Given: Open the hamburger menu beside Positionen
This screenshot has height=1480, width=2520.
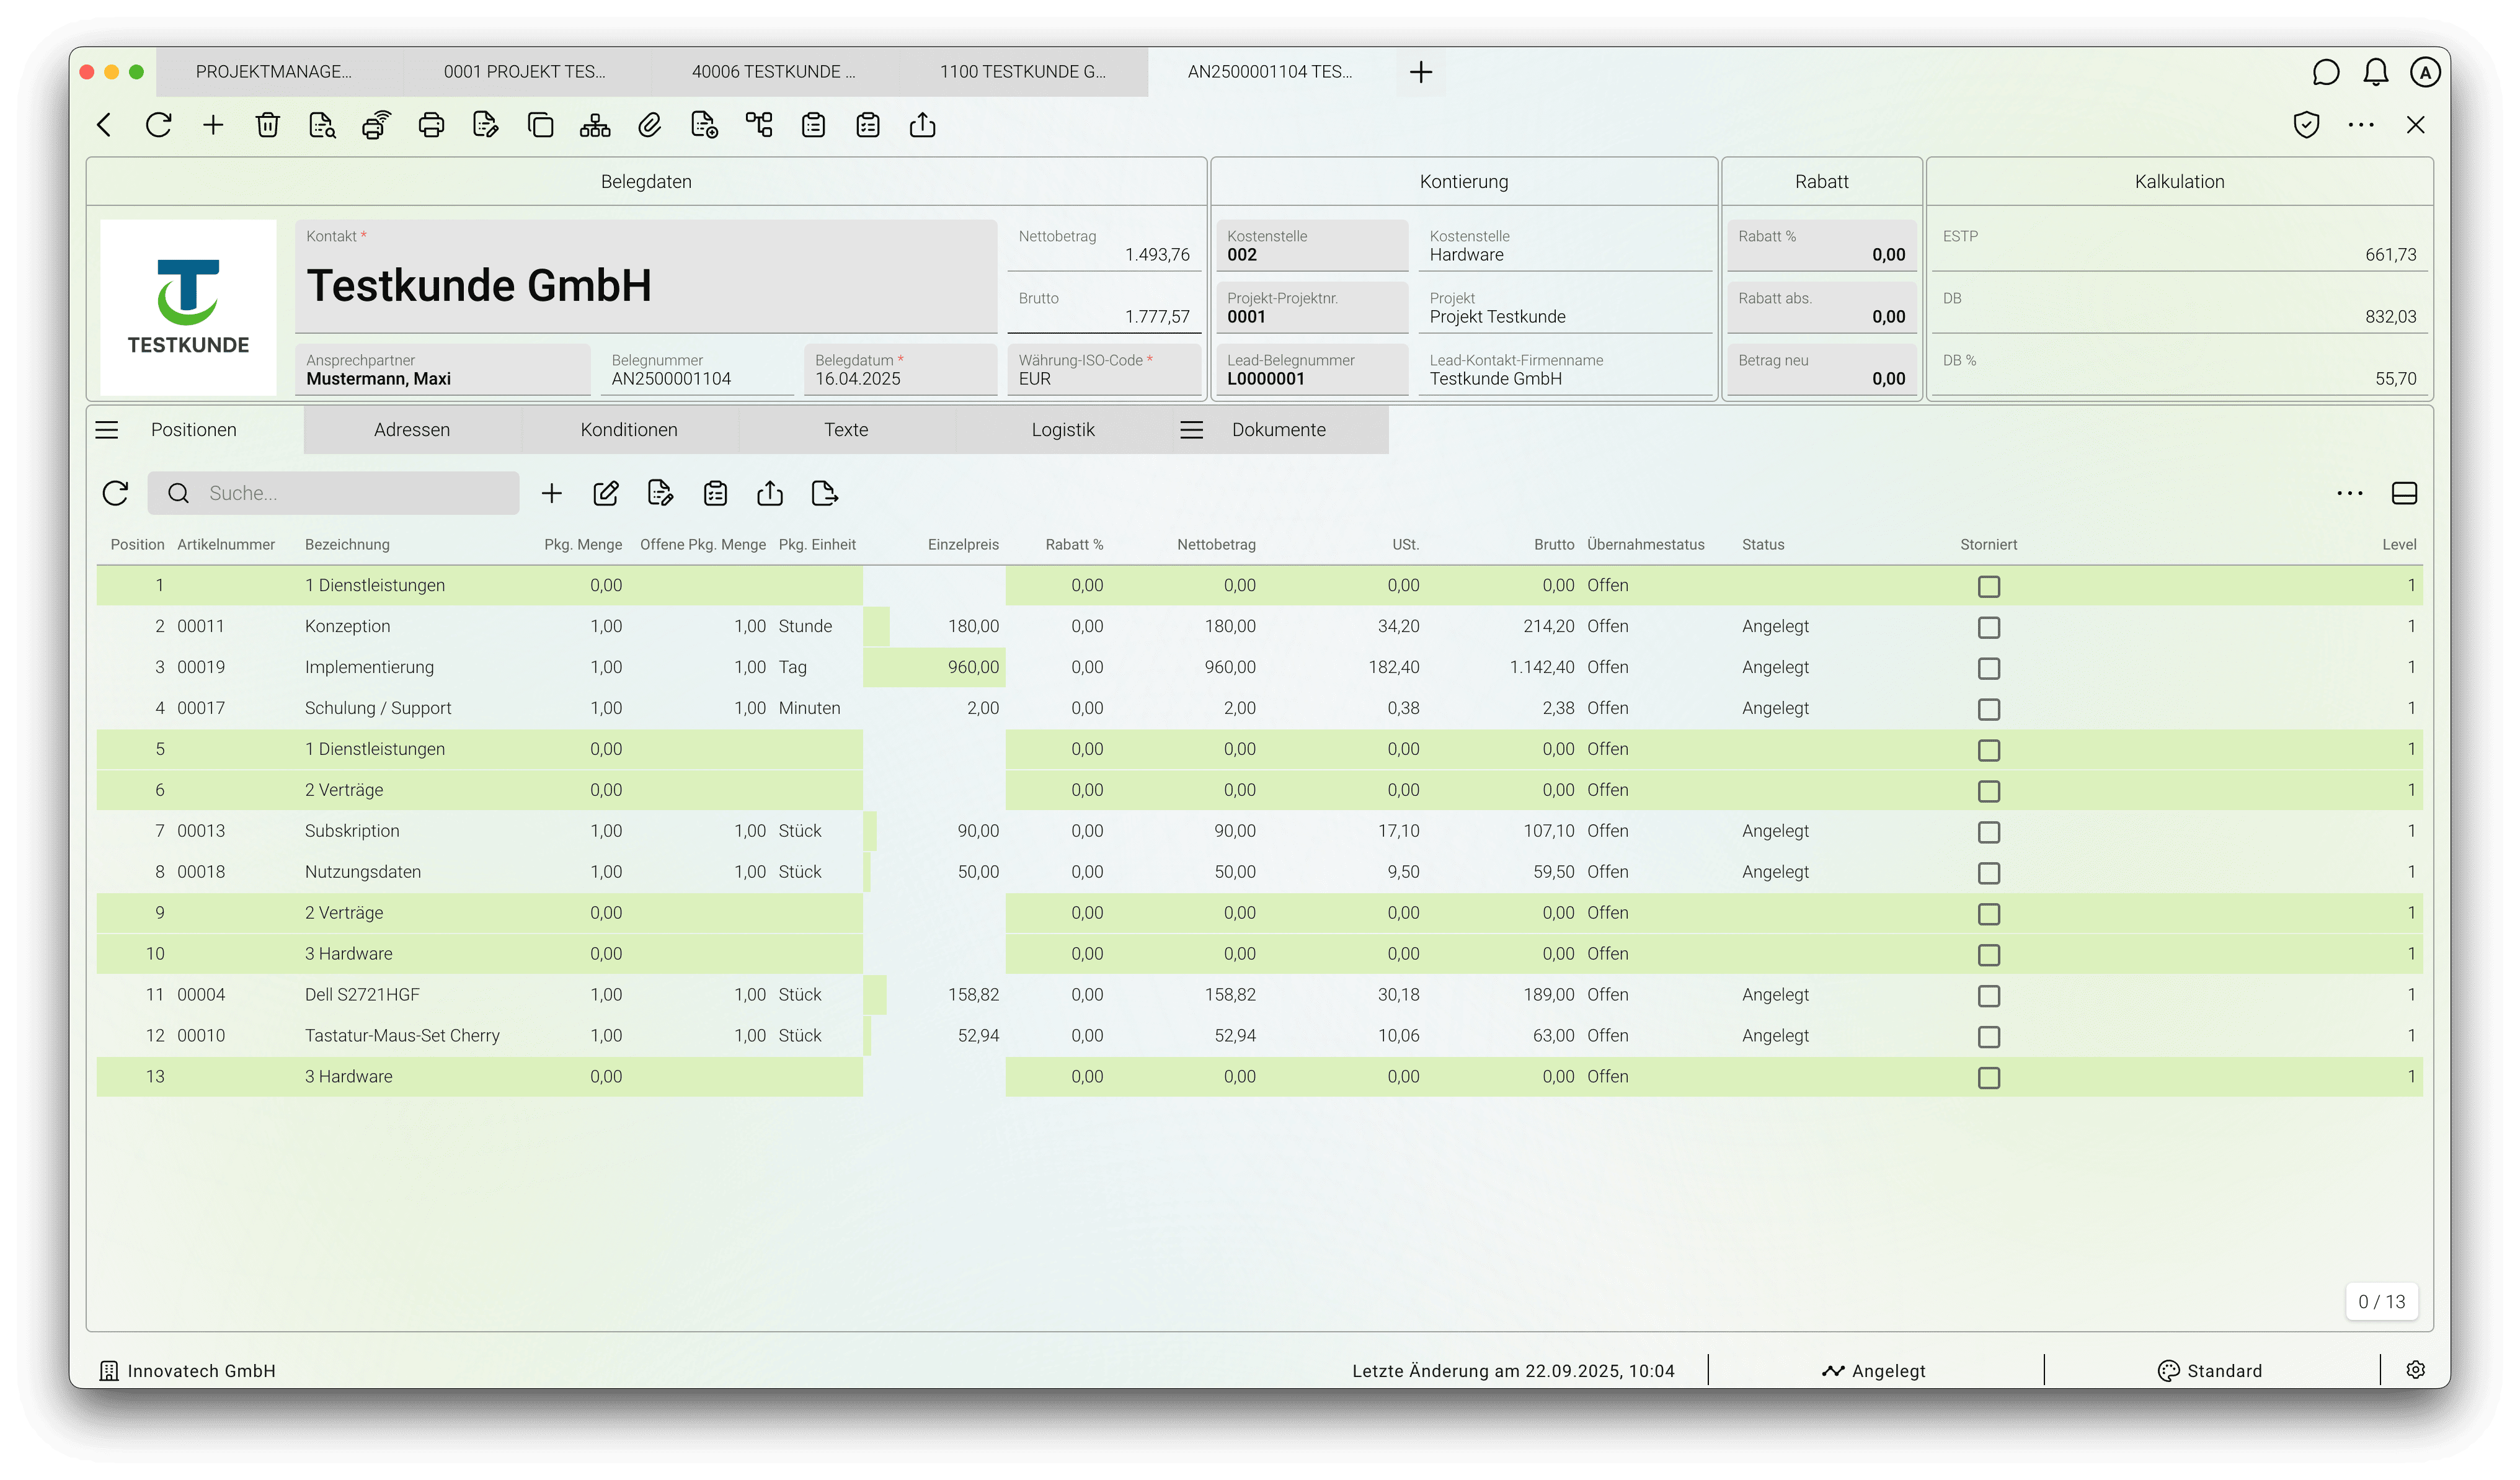Looking at the screenshot, I should 107,430.
